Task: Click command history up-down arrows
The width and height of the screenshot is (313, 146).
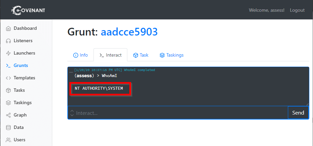Action: (72, 113)
